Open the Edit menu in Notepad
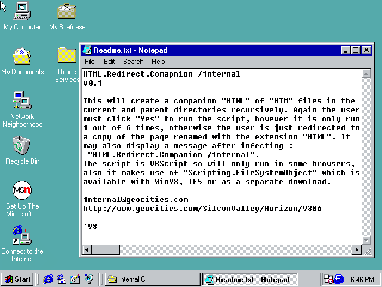This screenshot has height=287, width=382. coord(109,62)
